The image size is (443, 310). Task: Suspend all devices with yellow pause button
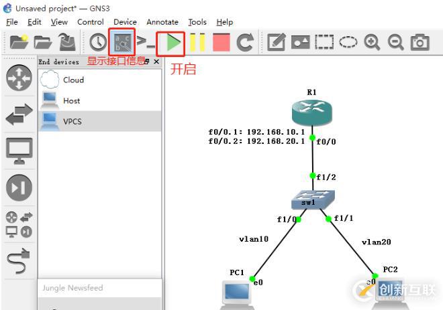[x=197, y=42]
